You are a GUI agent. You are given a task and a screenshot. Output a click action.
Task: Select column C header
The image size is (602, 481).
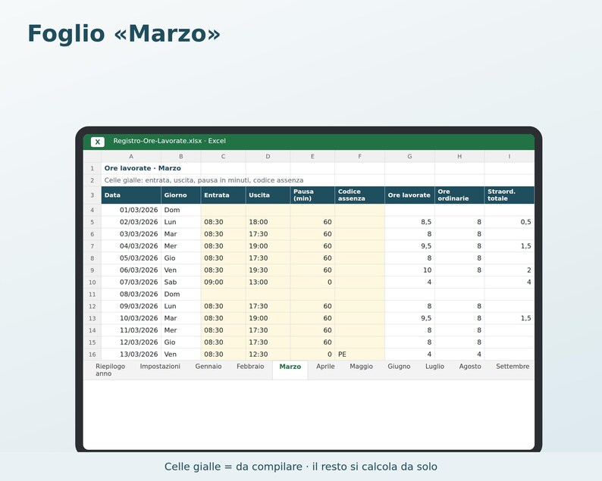[x=223, y=157]
